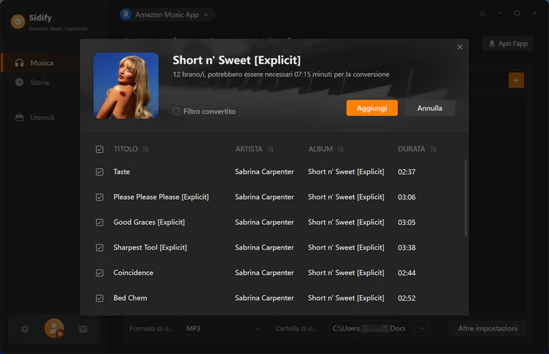Viewport: 549px width, 354px height.
Task: Click the Short n' Sweet album cover
Action: [126, 85]
